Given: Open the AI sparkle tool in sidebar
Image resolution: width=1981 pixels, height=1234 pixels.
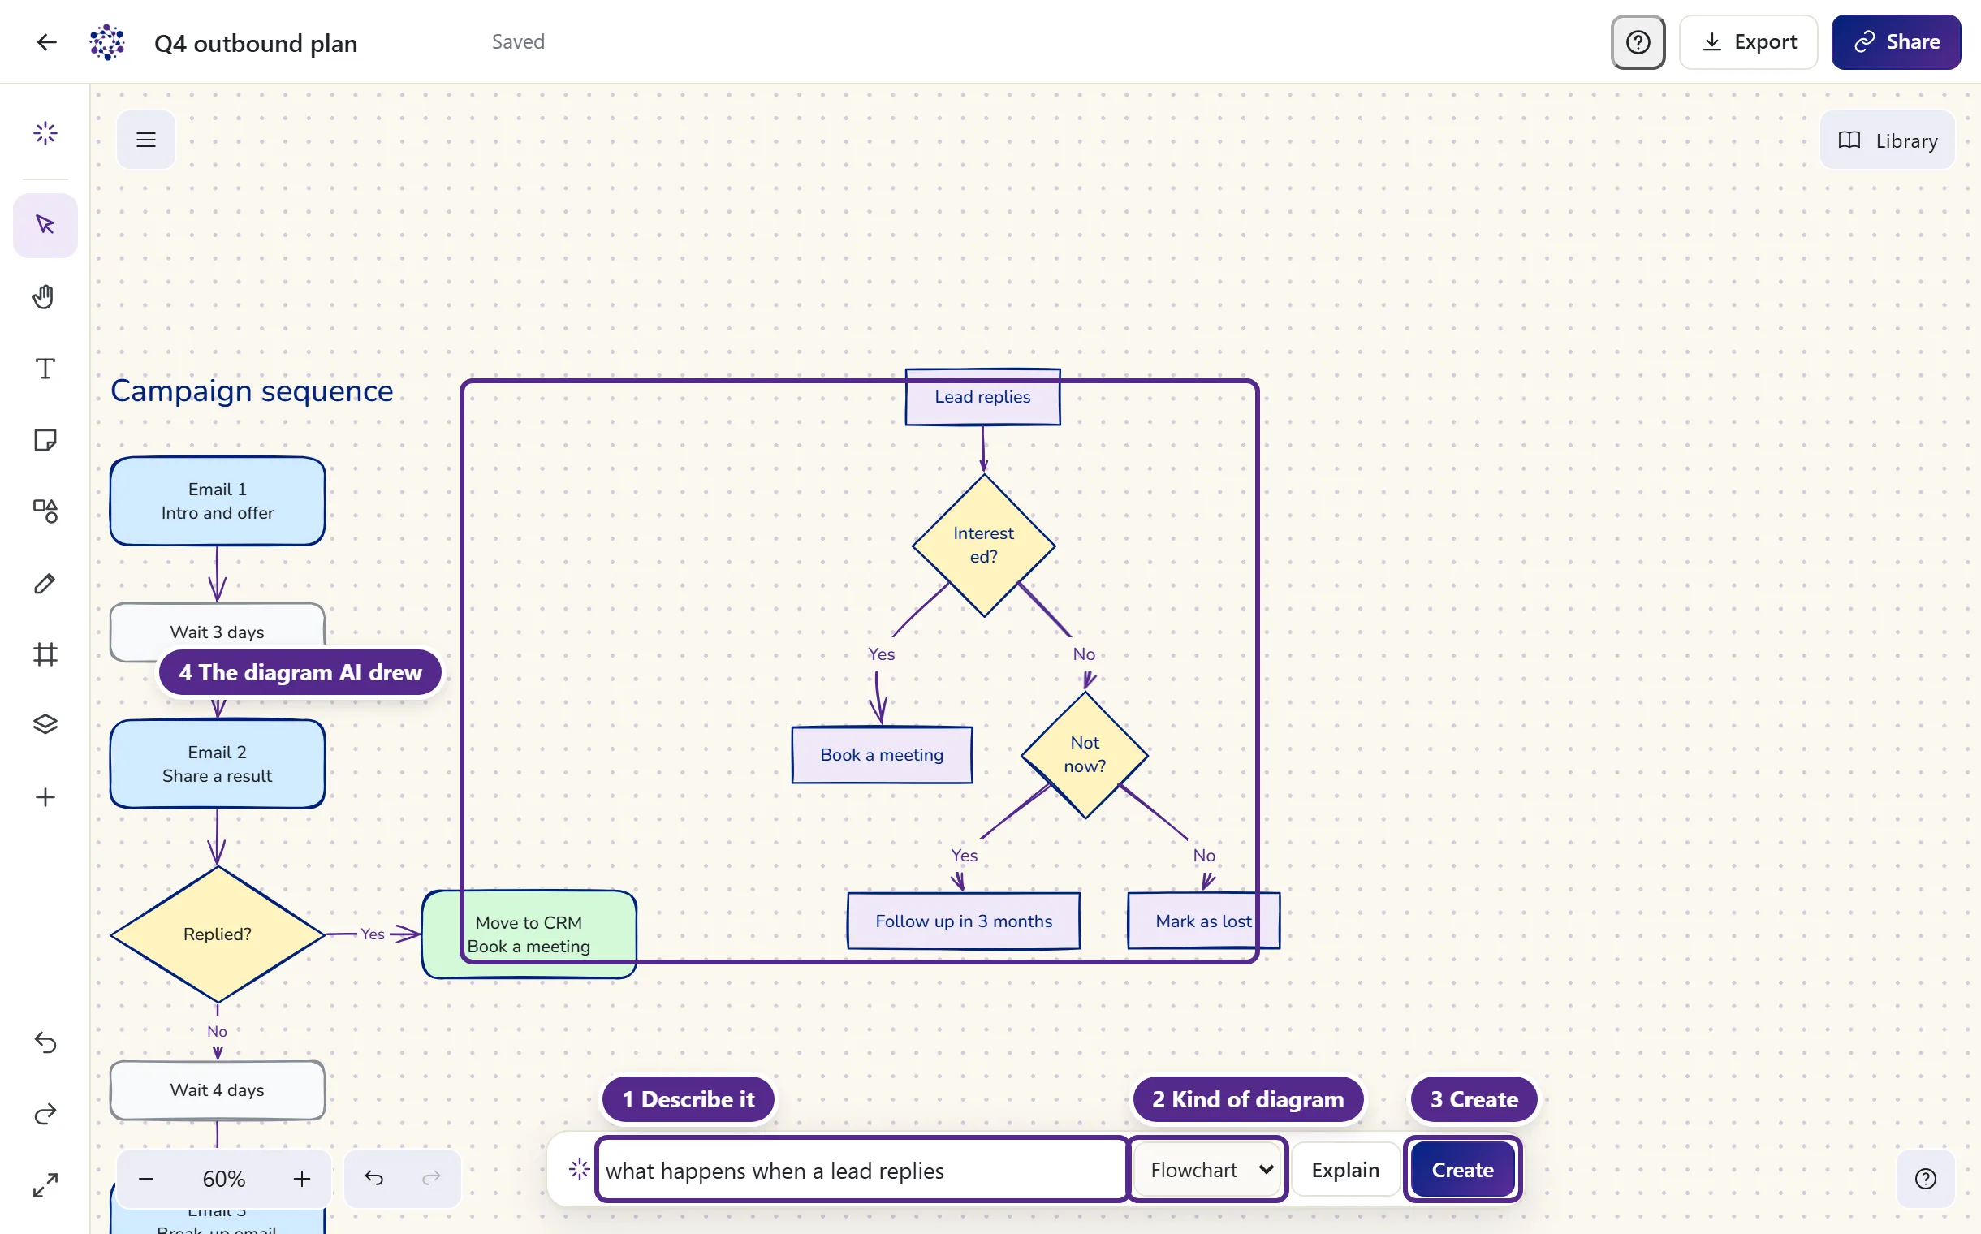Looking at the screenshot, I should 45,133.
